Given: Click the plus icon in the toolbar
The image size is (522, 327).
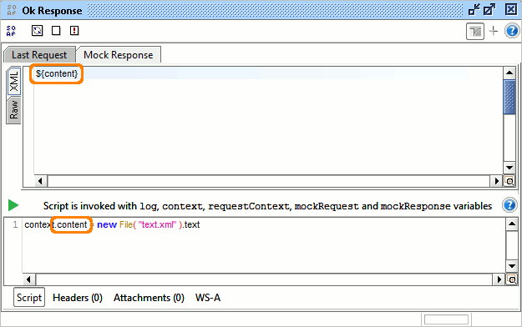Looking at the screenshot, I should point(494,31).
